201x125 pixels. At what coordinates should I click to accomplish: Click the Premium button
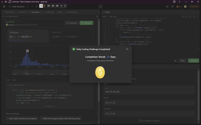pos(194,6)
